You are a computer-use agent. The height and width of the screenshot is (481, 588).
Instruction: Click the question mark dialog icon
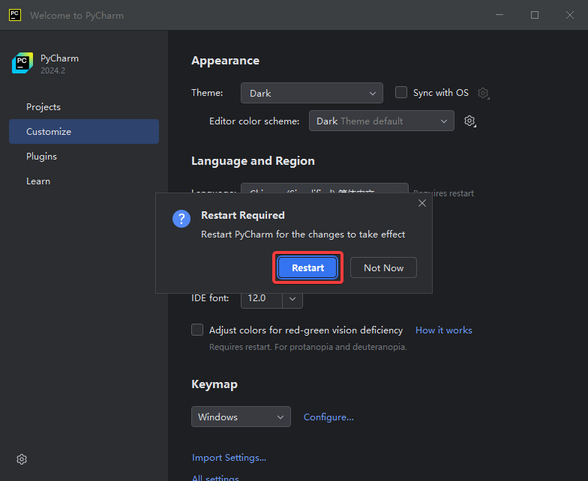(x=181, y=219)
